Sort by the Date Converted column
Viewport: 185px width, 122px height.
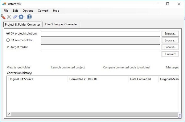tap(144, 79)
